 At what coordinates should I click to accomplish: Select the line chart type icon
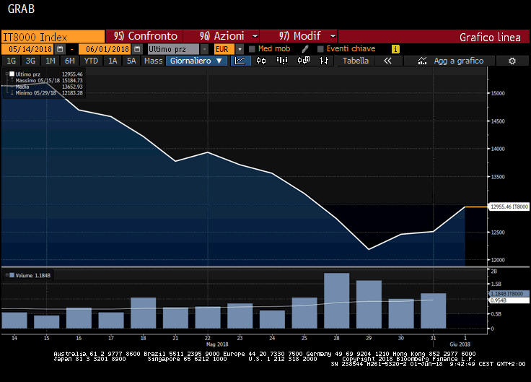pyautogui.click(x=242, y=61)
